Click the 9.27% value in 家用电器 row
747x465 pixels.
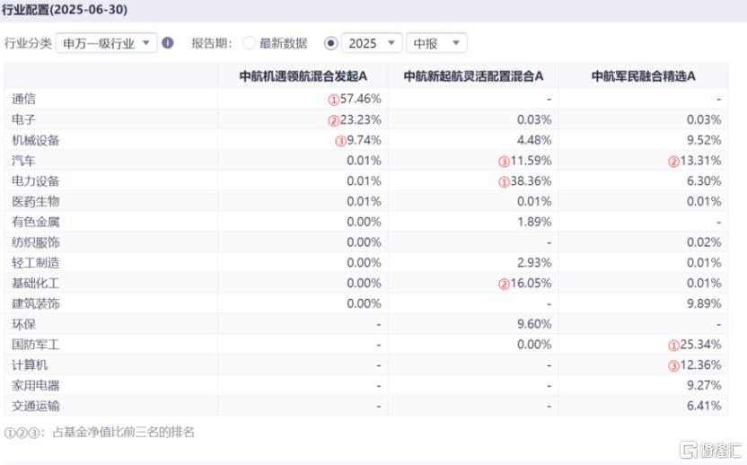click(x=704, y=386)
